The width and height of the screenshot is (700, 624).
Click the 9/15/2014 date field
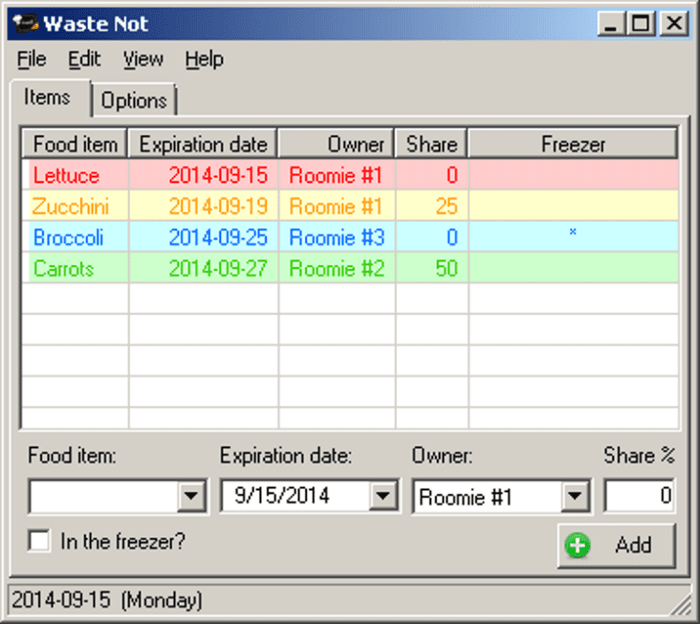296,495
